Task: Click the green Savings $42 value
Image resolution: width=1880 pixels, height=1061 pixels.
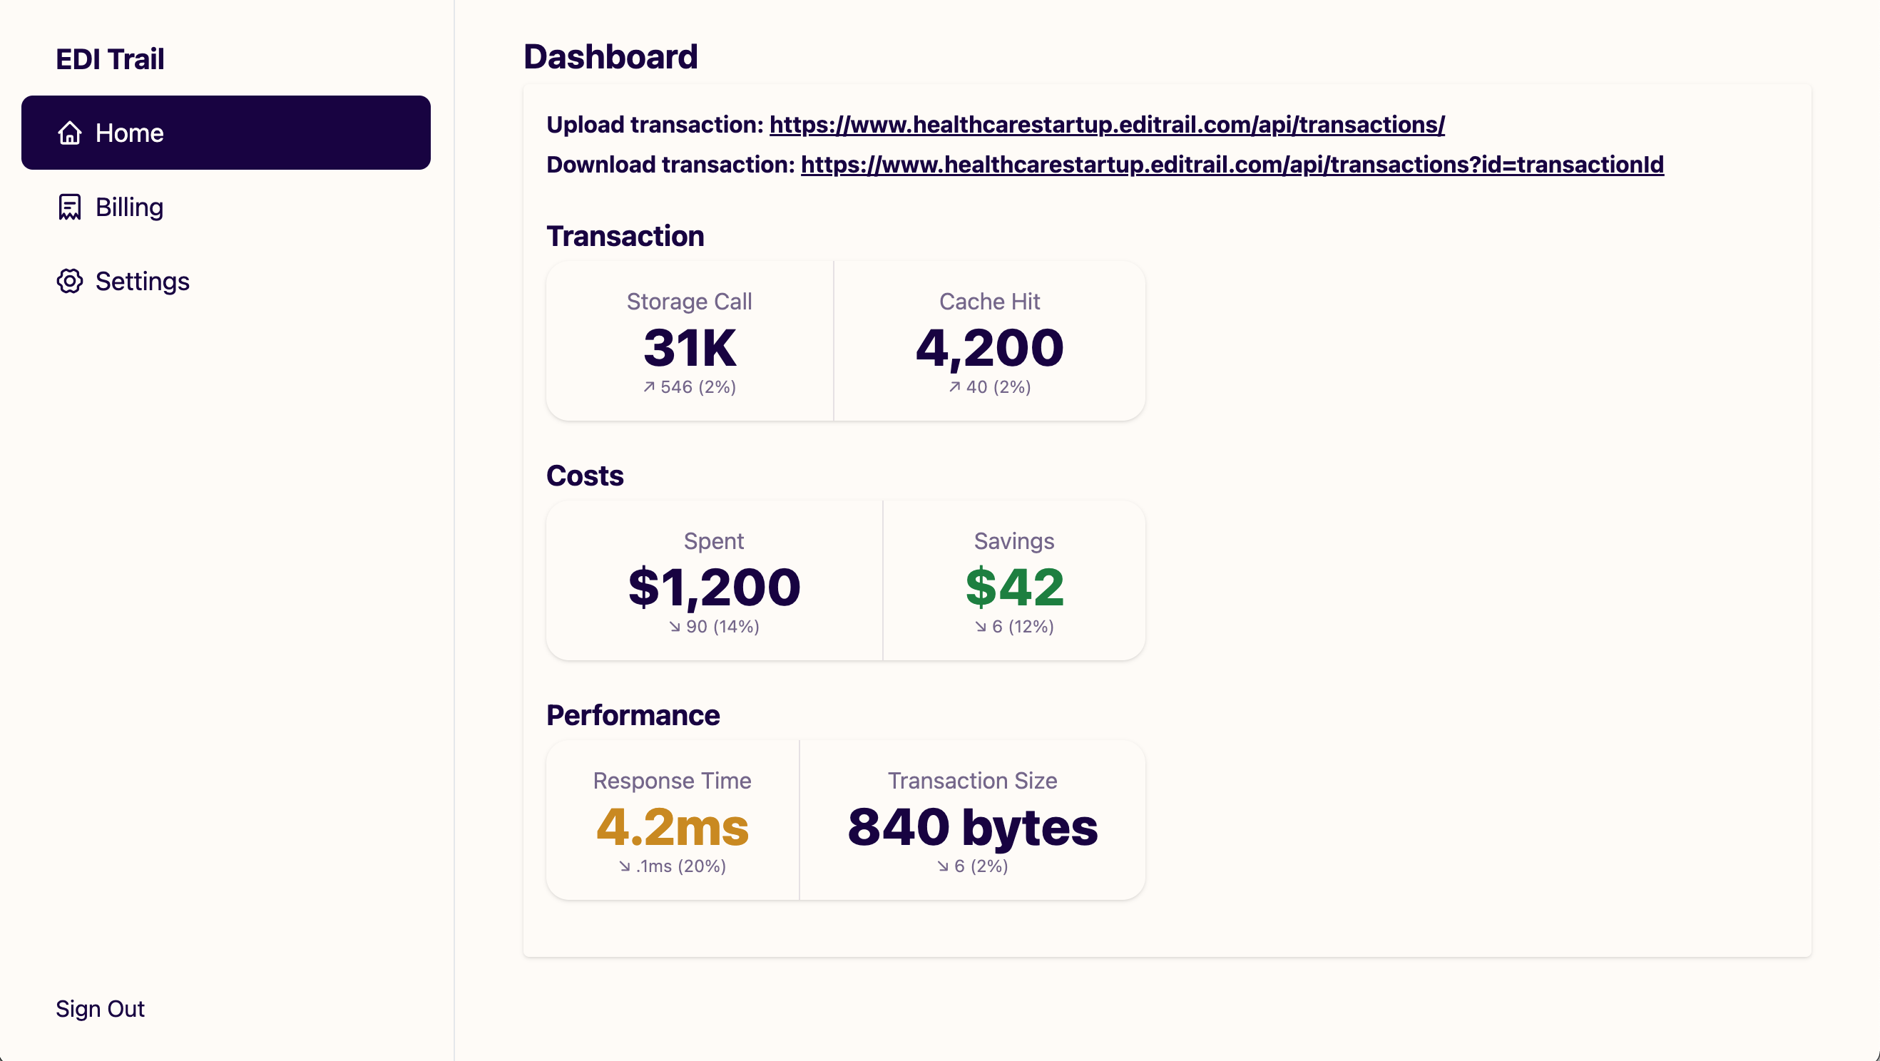Action: [x=1013, y=587]
